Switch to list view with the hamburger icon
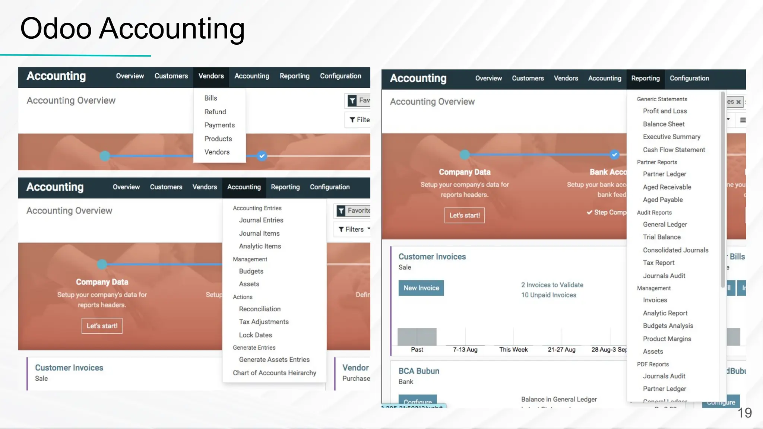The width and height of the screenshot is (763, 429). coord(743,120)
